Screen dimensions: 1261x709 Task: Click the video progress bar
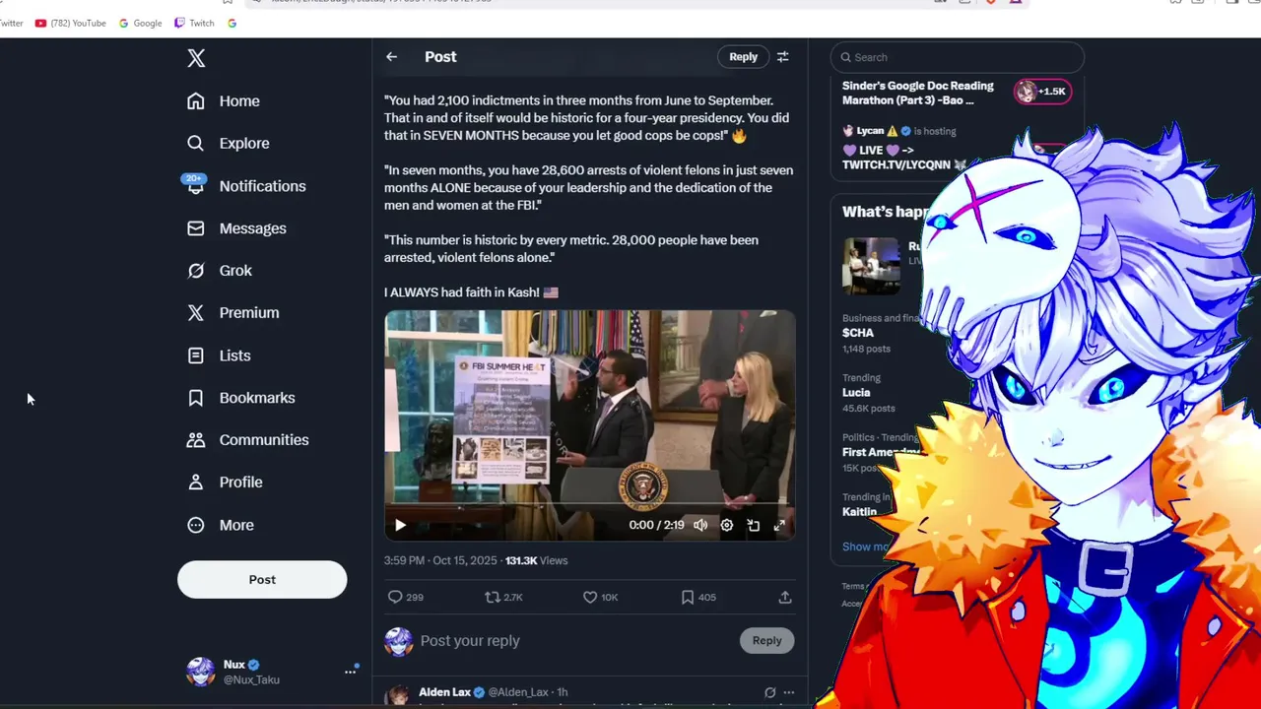[x=589, y=505]
